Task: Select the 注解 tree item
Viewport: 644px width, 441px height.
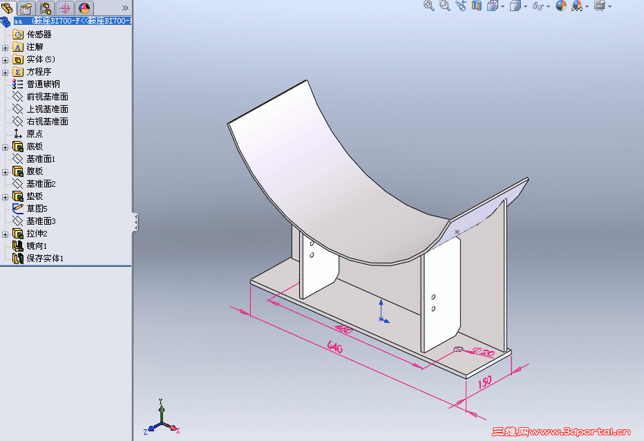Action: coord(35,47)
